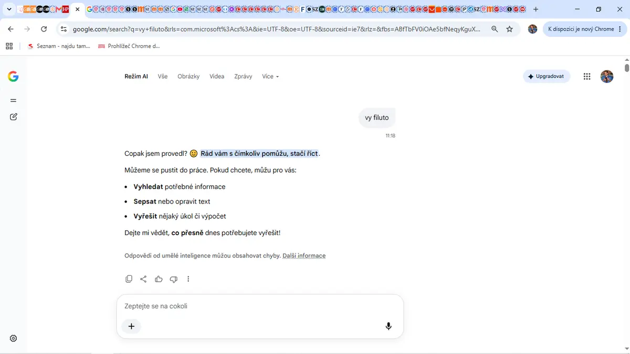Open the Další informace link

coord(304,256)
